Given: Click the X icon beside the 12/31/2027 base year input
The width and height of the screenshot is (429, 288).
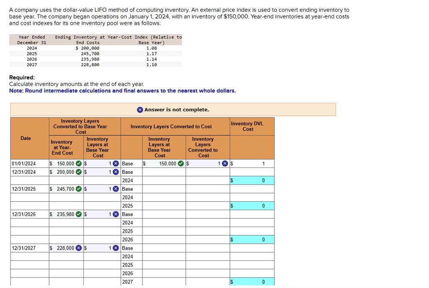Looking at the screenshot, I should [x=116, y=248].
